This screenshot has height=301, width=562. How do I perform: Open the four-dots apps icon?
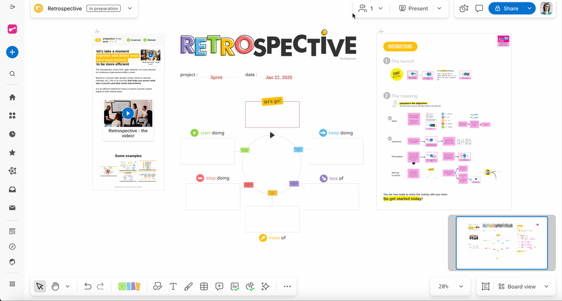pyautogui.click(x=12, y=115)
